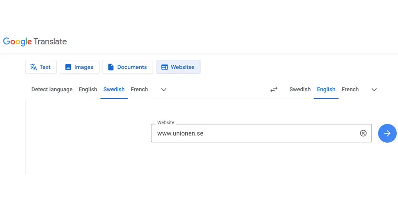This screenshot has height=224, width=398.
Task: Swap source and target languages
Action: 274,90
